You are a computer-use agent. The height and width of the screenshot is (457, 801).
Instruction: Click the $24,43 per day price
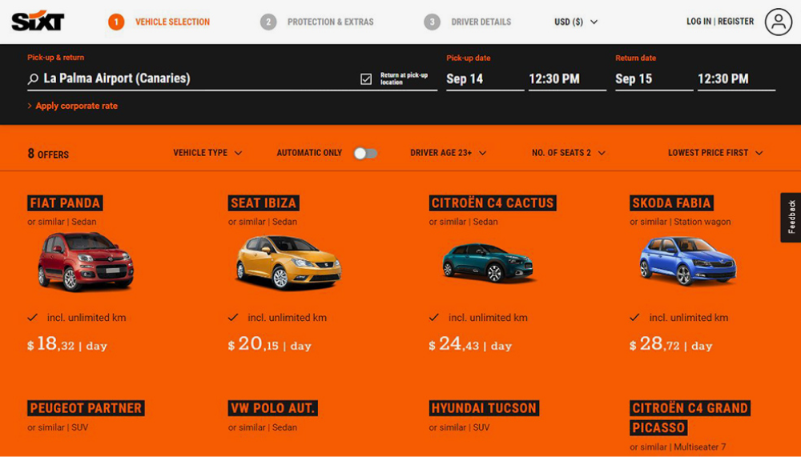pyautogui.click(x=470, y=344)
